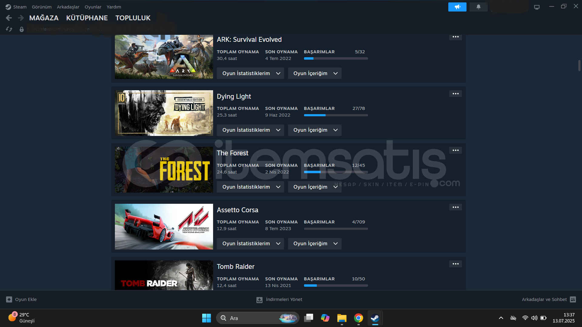
Task: Switch to TOPLULUK tab
Action: pyautogui.click(x=133, y=18)
